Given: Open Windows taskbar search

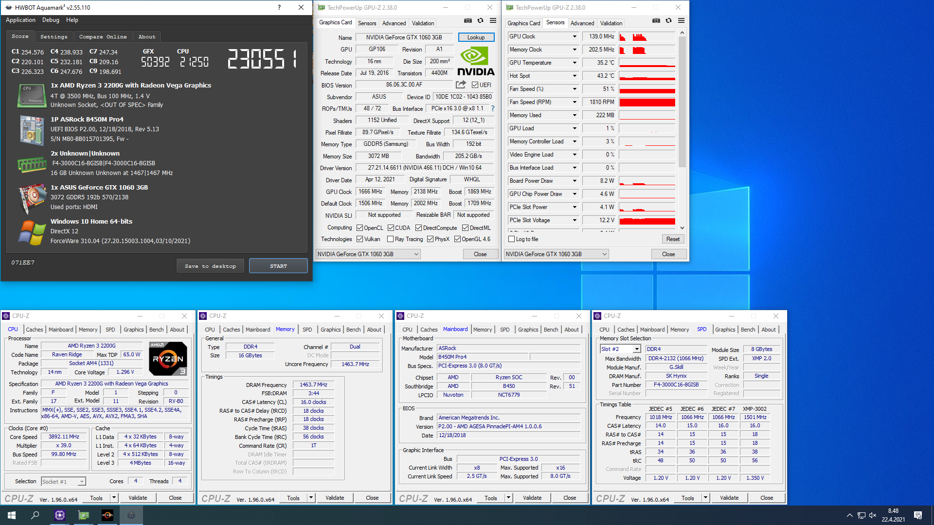Looking at the screenshot, I should click(x=35, y=515).
